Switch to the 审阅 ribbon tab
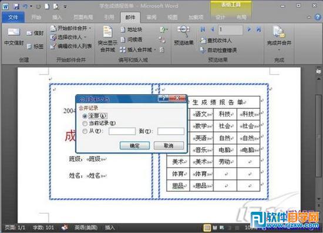The height and width of the screenshot is (233, 323). (152, 17)
